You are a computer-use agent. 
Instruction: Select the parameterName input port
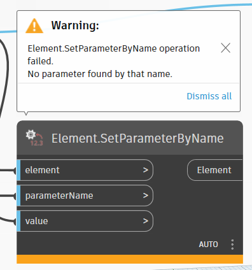coord(85,195)
